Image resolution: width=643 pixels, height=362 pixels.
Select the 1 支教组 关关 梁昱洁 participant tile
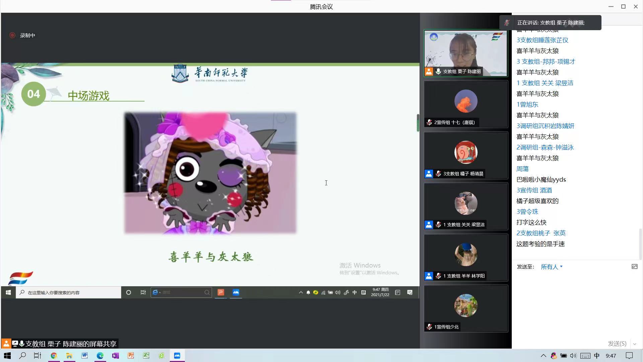(x=466, y=206)
